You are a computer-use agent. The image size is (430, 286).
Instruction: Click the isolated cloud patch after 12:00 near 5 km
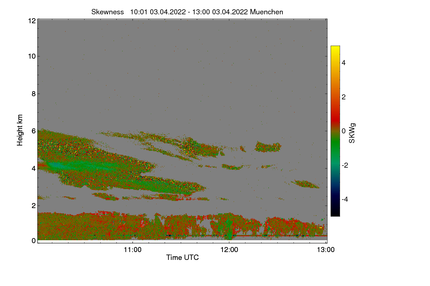(x=268, y=147)
